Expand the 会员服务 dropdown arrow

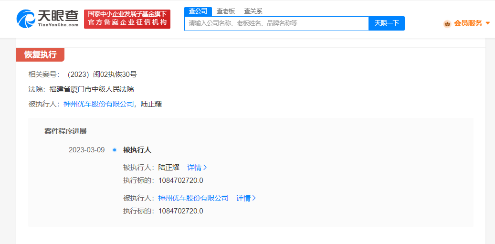pyautogui.click(x=487, y=23)
